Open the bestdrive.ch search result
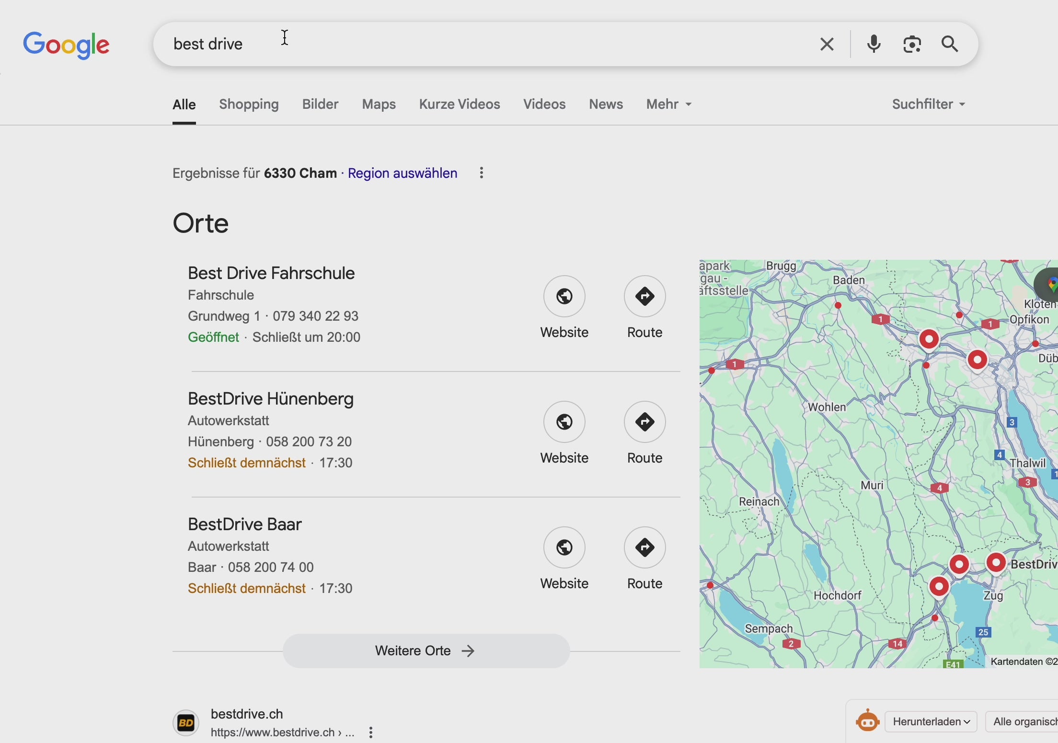 tap(247, 714)
